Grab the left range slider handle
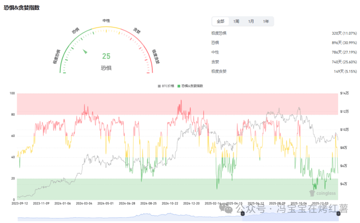 click(242, 214)
